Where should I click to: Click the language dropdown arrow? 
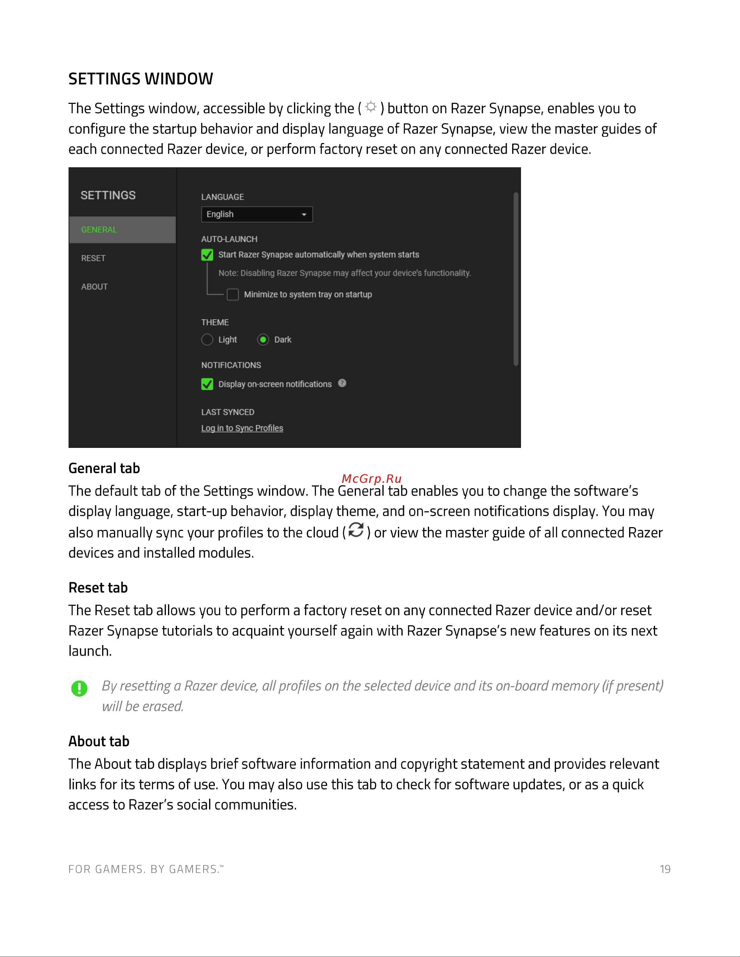click(x=304, y=215)
